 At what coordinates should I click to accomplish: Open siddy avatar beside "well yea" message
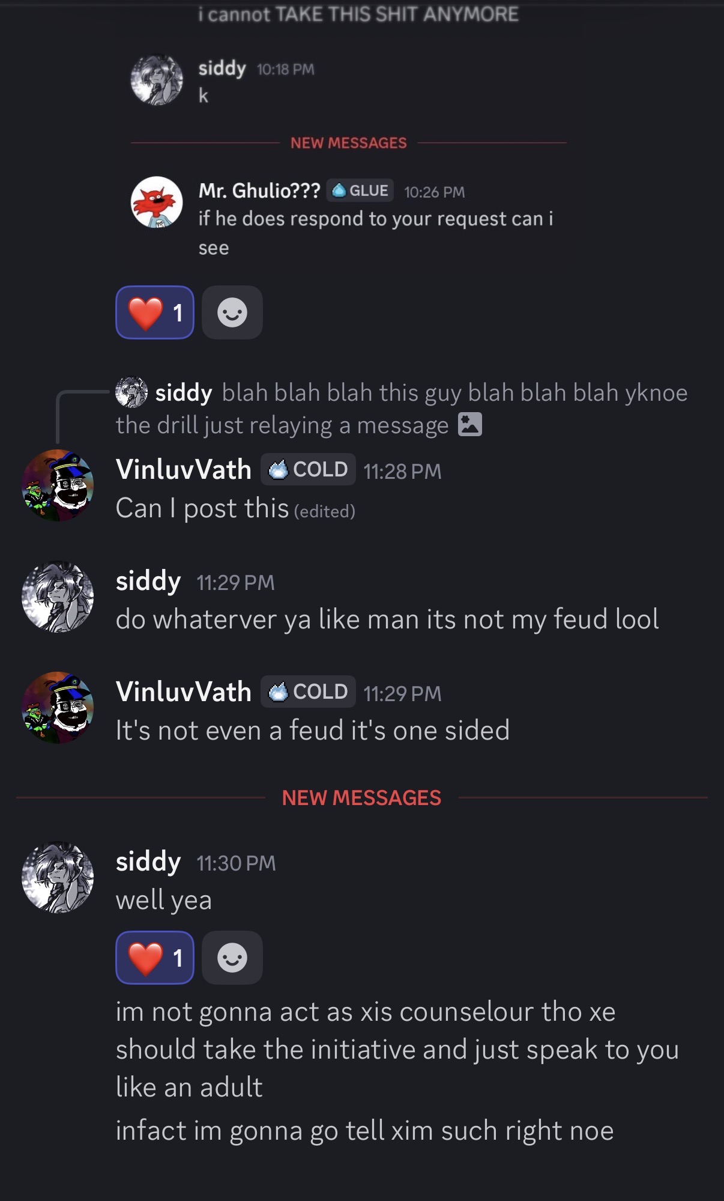[x=58, y=877]
